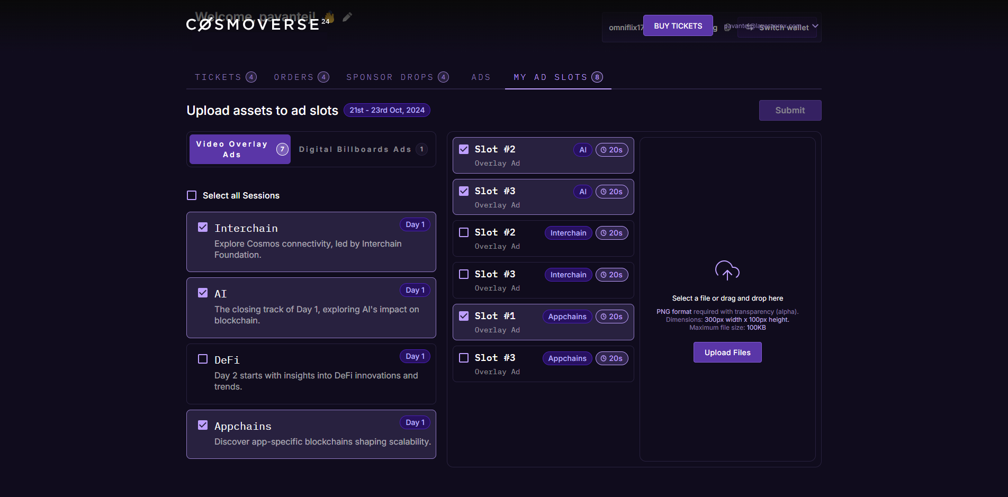Uncheck AI Slot #2 checkbox
The height and width of the screenshot is (497, 1008).
pos(464,149)
